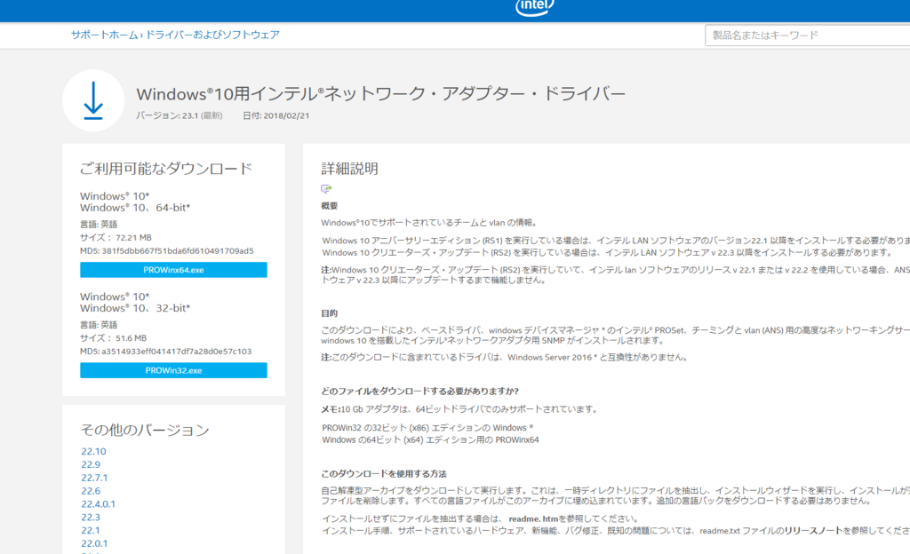Click the サイズ: 72.21 MB text
This screenshot has height=554, width=910.
tap(116, 238)
